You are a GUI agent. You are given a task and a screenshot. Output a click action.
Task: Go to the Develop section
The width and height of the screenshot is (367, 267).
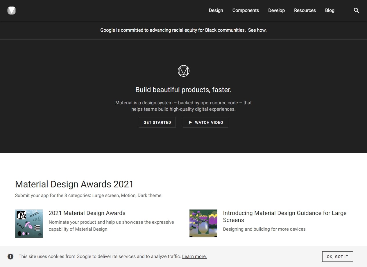[x=276, y=10]
